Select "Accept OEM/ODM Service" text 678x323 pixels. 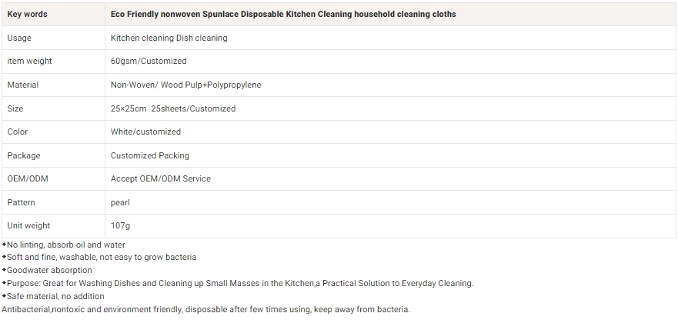[x=160, y=178]
